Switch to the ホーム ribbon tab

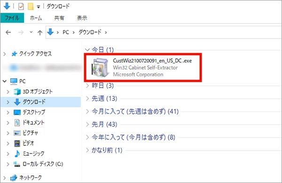point(36,18)
